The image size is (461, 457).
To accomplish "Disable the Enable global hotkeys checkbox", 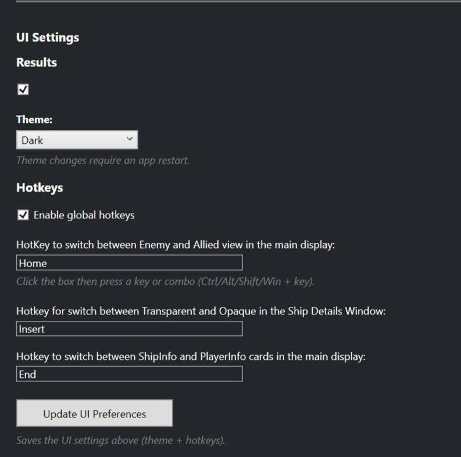I will (23, 215).
